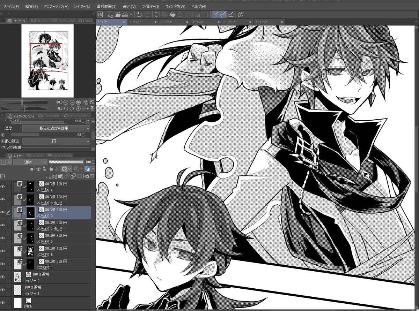The image size is (419, 311).
Task: Hide the べた塗り 4 layer
Action: click(x=3, y=187)
